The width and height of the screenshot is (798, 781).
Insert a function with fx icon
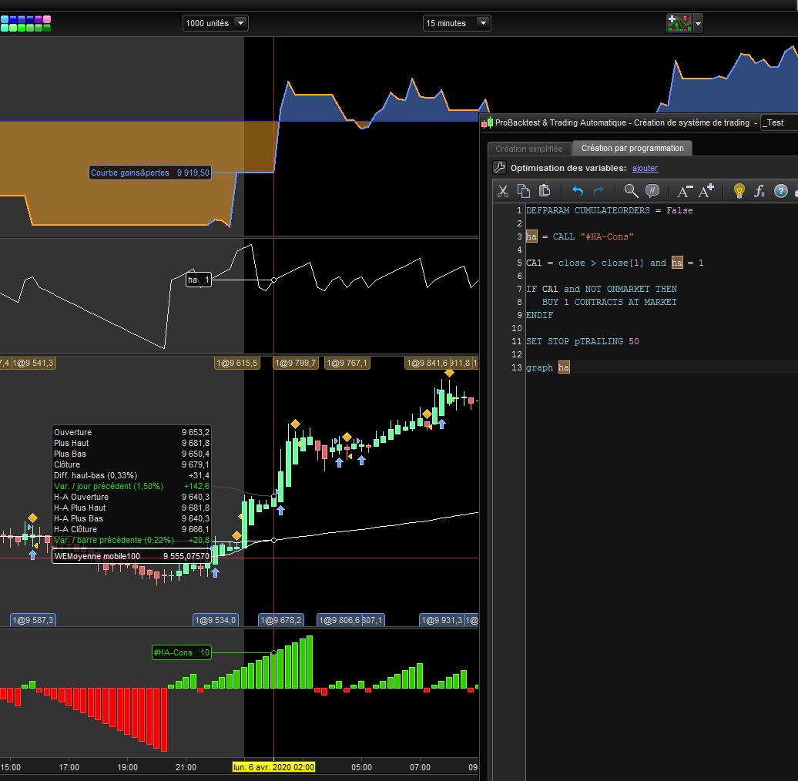(759, 191)
